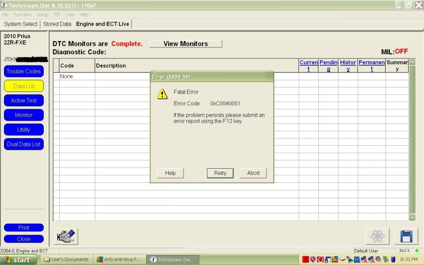Click the first disconnected network tray icon
The image size is (424, 265).
tap(364, 260)
